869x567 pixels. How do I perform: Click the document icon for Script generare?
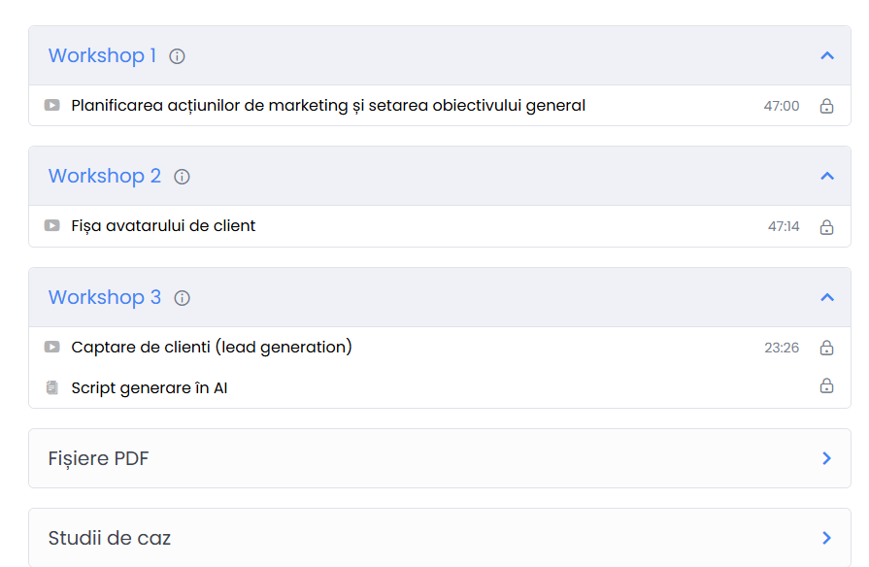coord(52,388)
